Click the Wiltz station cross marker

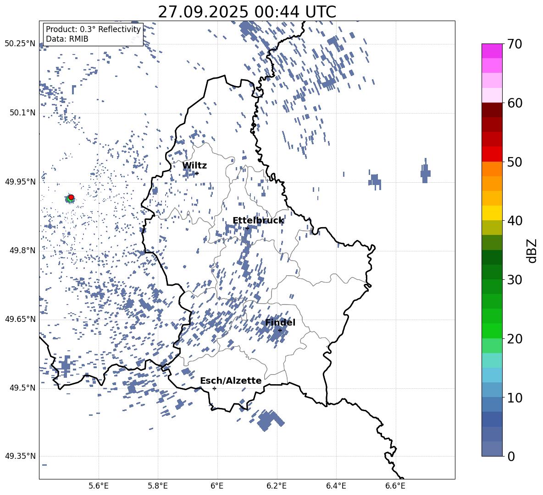[x=197, y=173]
